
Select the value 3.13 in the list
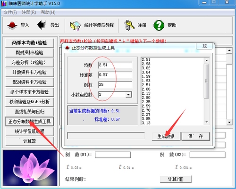pos(146,123)
